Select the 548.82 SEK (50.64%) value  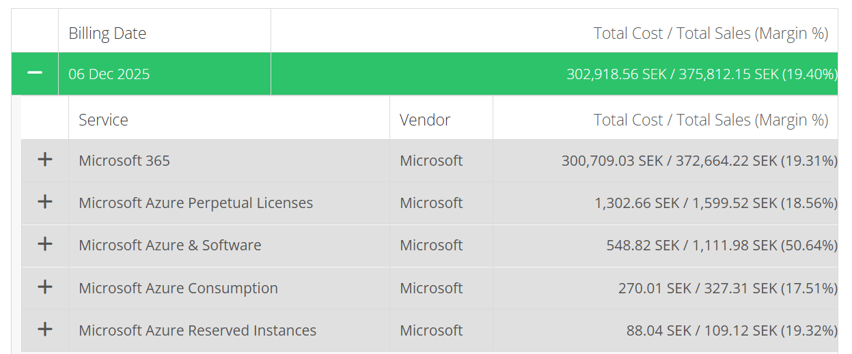[x=722, y=246]
